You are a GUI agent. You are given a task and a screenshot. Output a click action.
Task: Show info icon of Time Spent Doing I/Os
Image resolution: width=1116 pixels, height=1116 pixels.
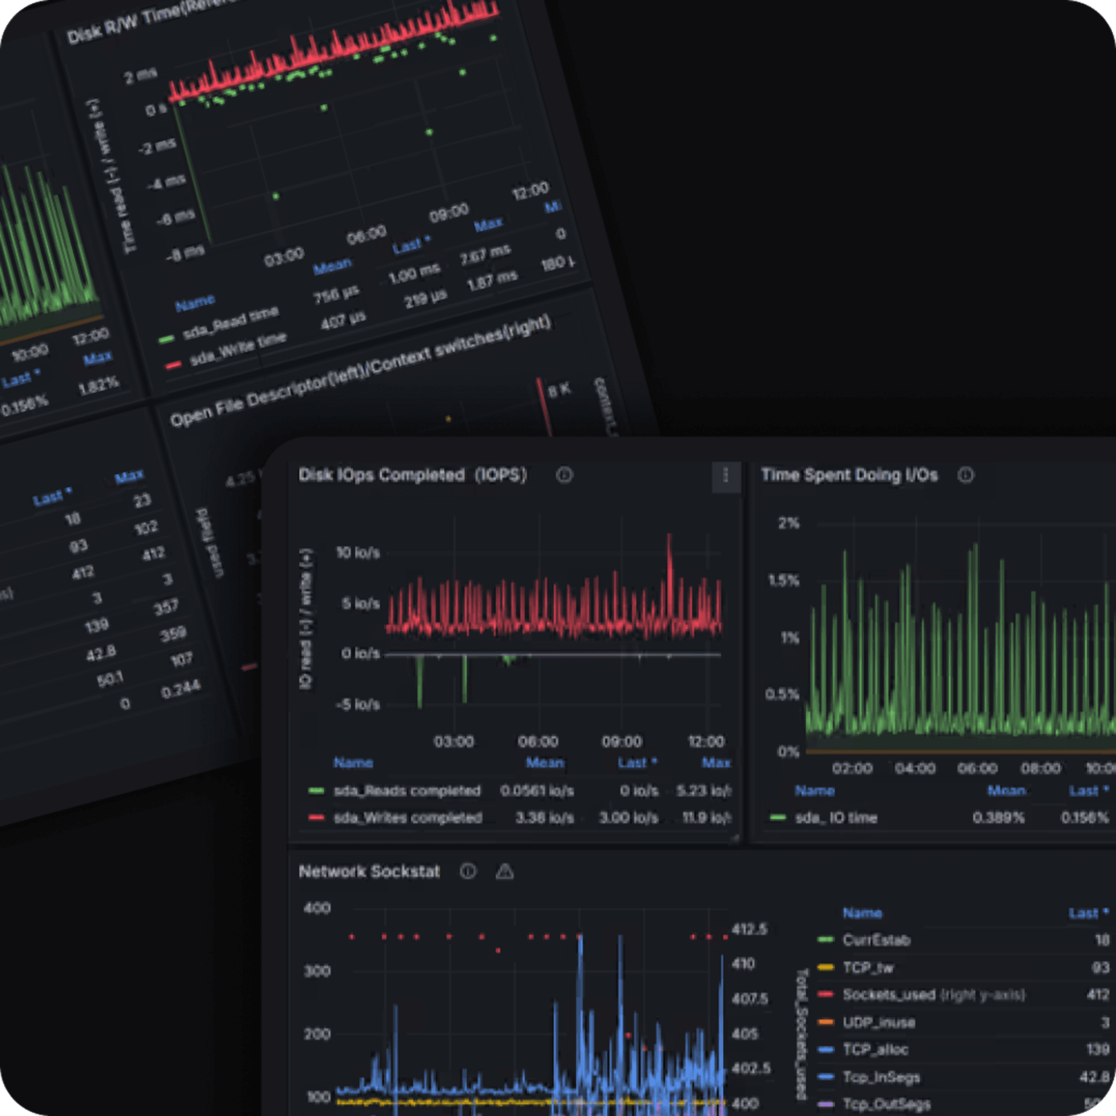966,475
